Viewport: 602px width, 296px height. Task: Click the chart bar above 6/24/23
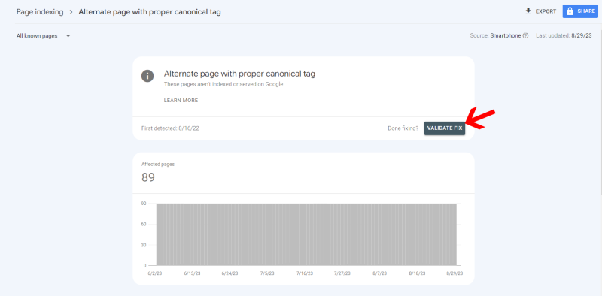[230, 234]
